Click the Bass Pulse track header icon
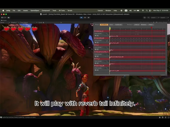Screen dimensions: 170x127 coord(95,66)
